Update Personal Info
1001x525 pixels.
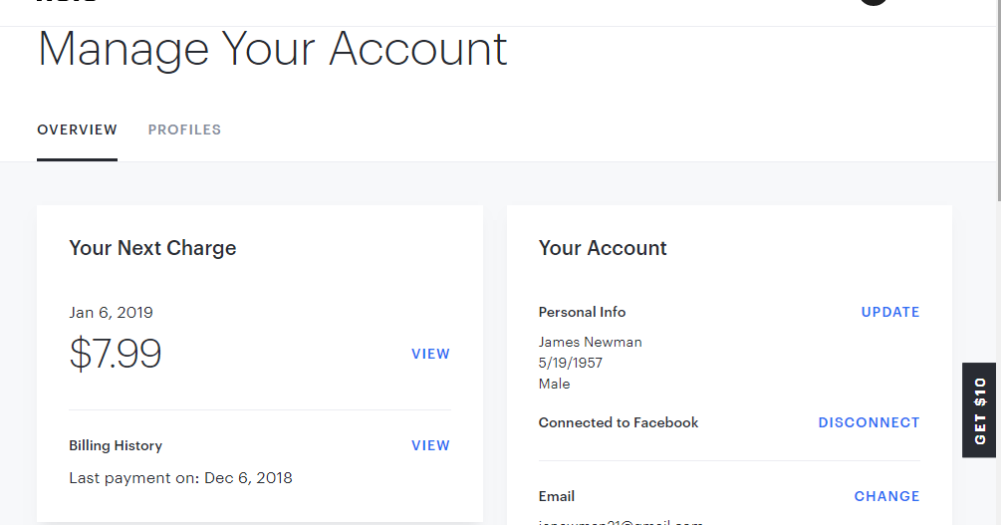coord(889,312)
